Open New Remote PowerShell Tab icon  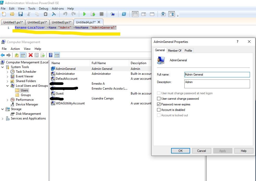coord(113,14)
